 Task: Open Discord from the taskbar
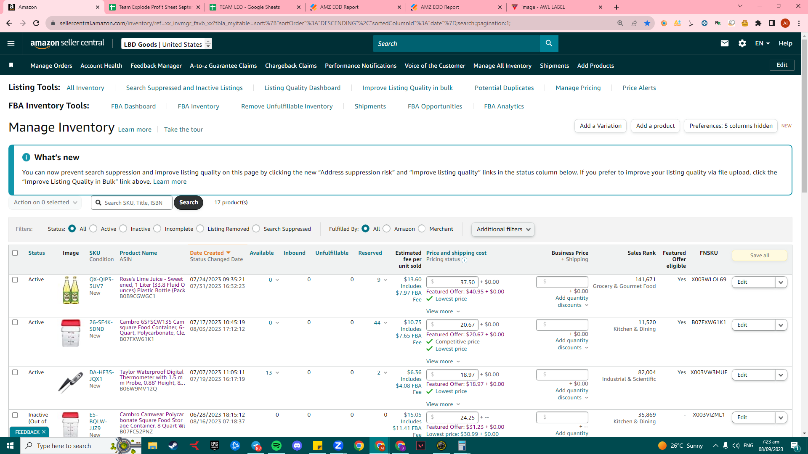297,446
